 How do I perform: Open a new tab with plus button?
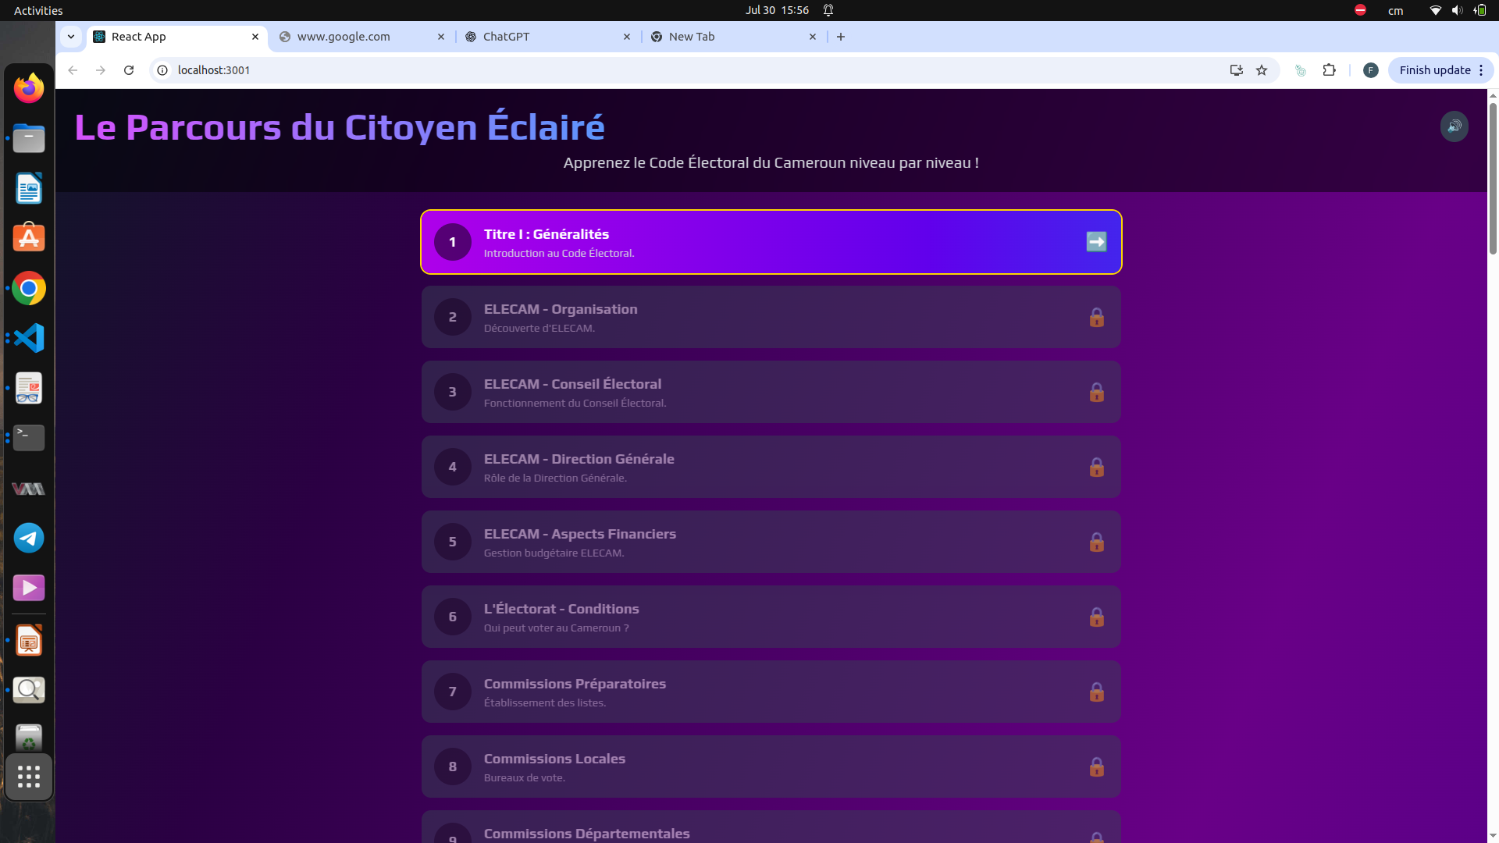tap(841, 37)
